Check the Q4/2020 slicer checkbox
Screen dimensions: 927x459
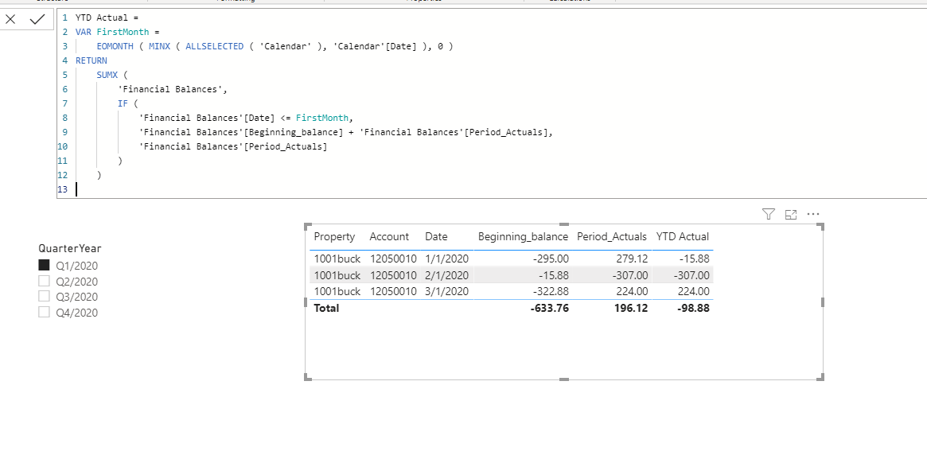coord(44,312)
